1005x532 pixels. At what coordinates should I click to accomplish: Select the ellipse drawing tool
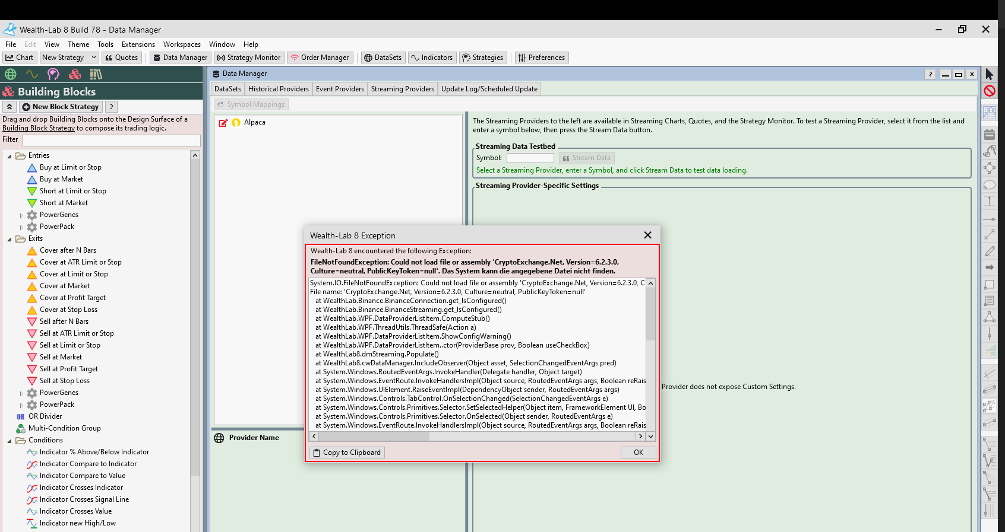[990, 184]
